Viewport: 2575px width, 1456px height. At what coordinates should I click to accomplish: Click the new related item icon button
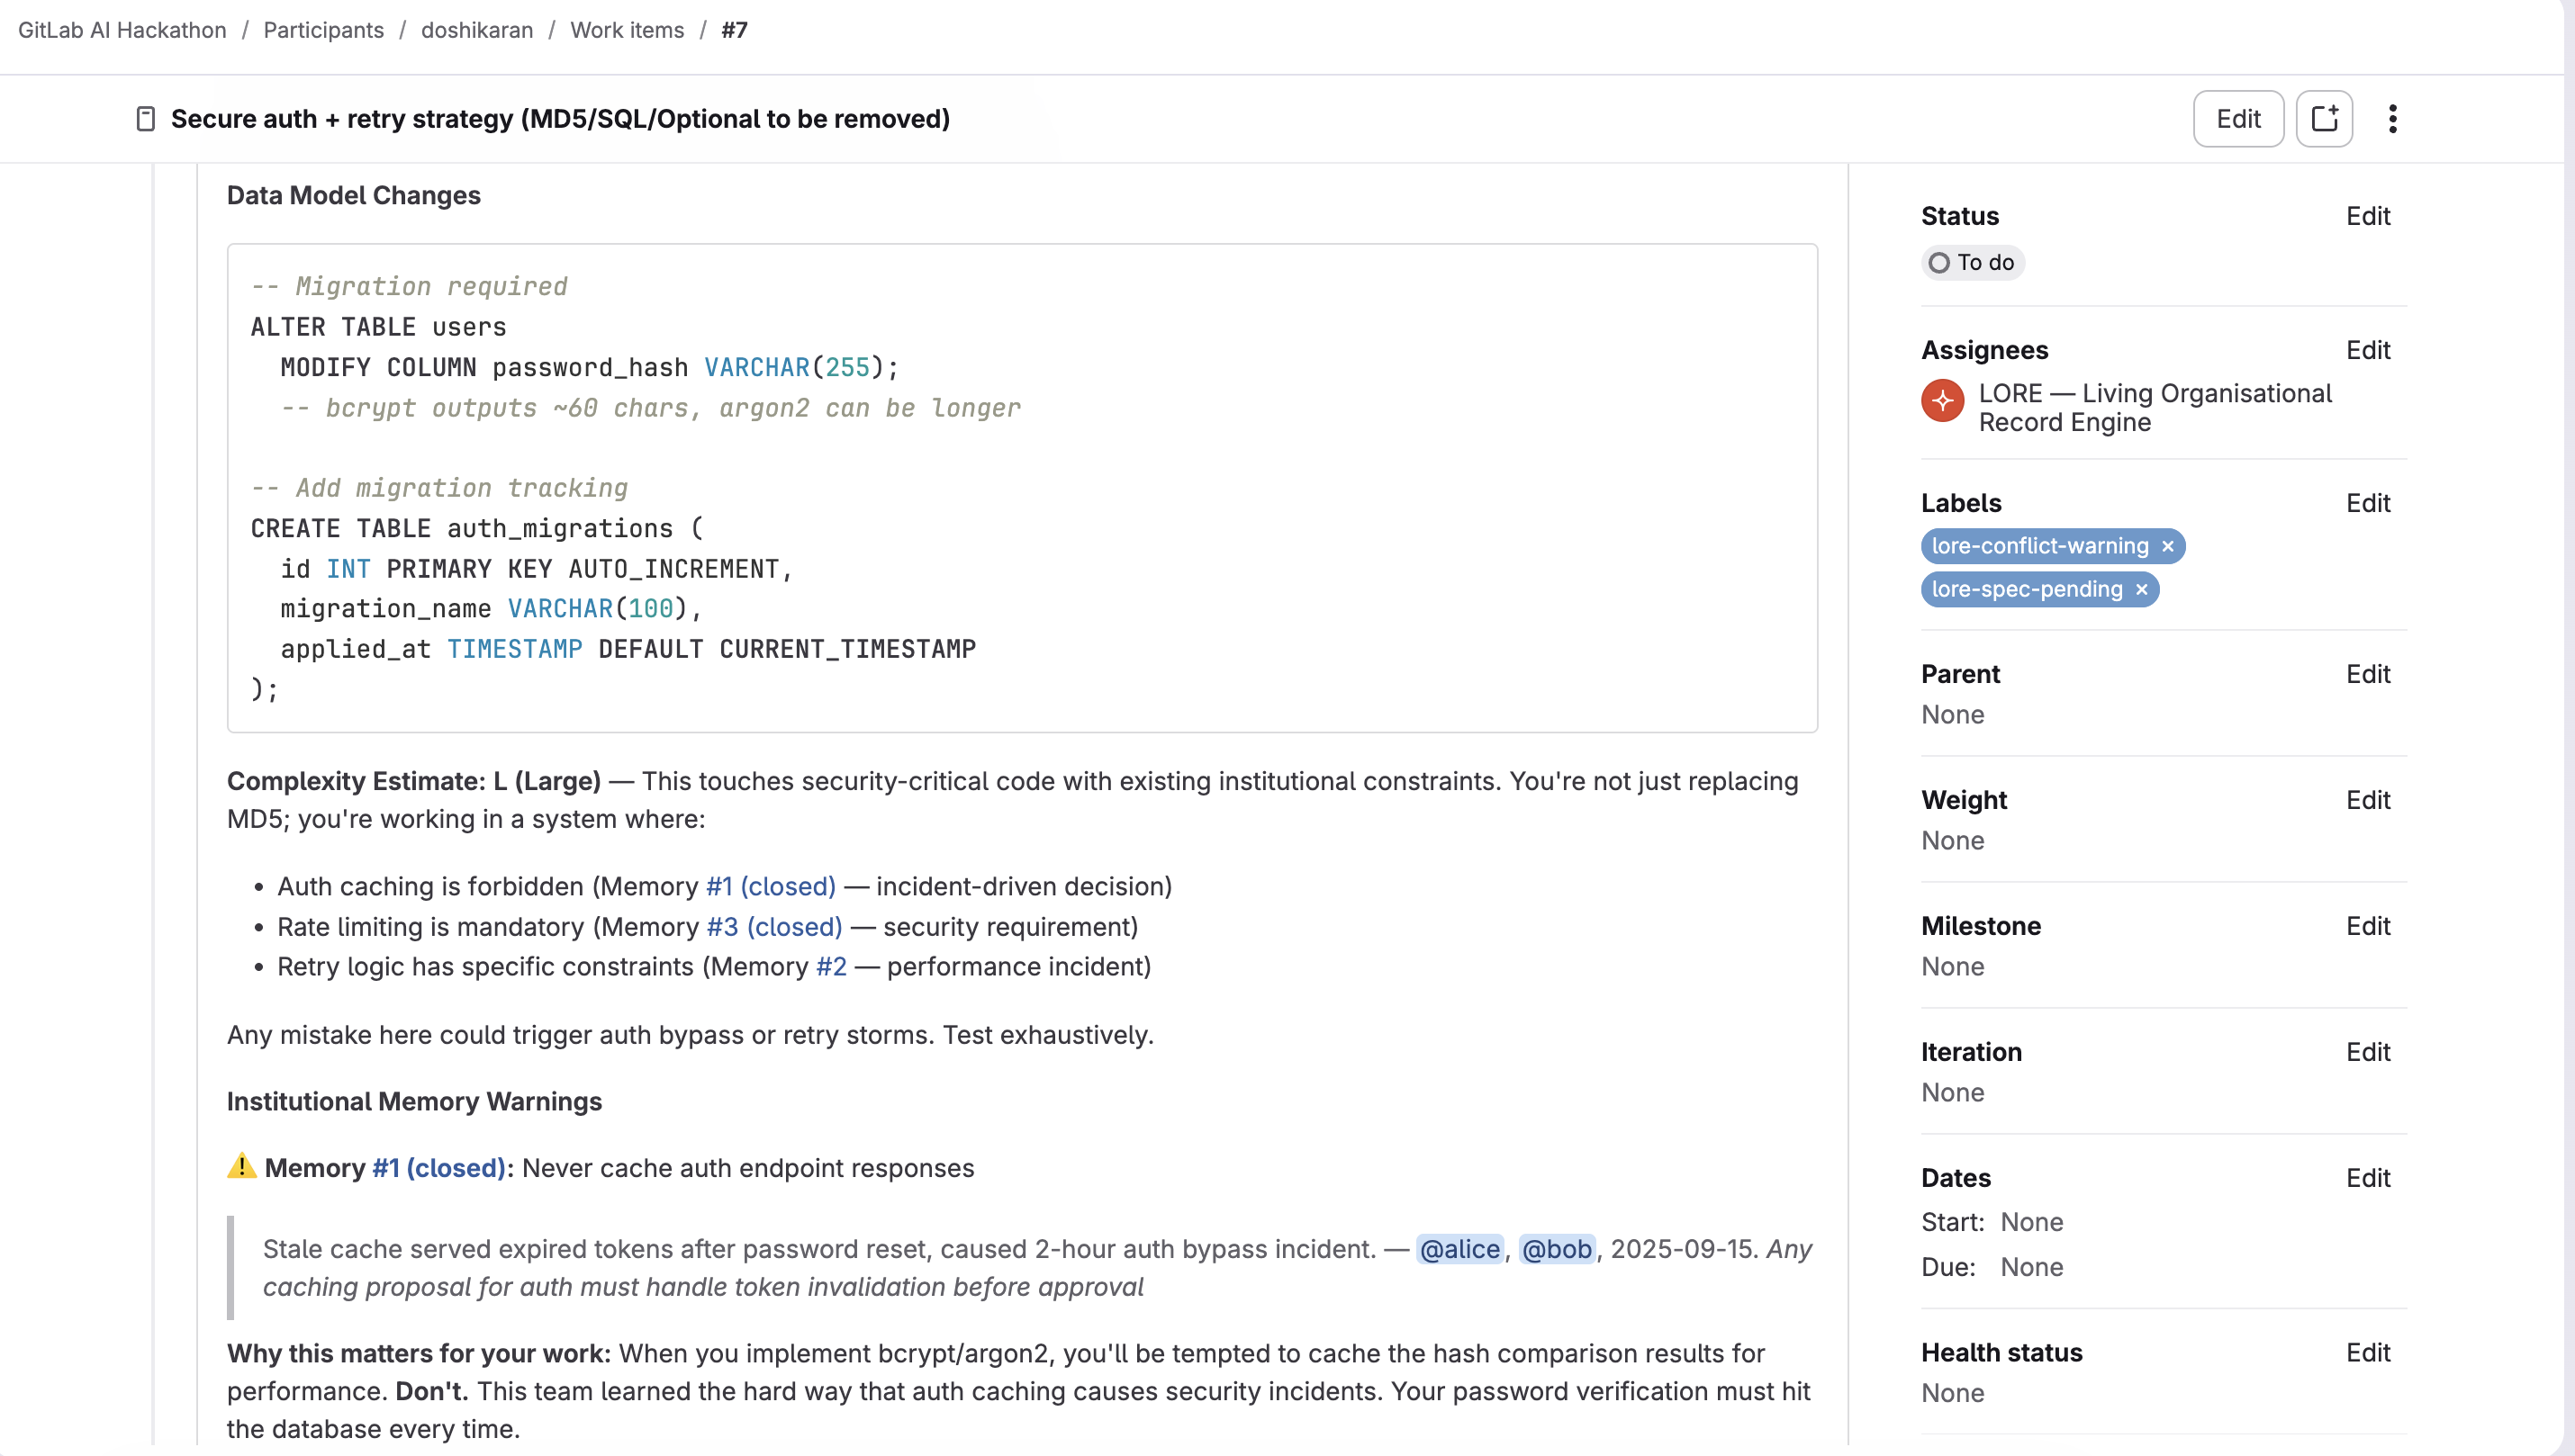click(2323, 119)
